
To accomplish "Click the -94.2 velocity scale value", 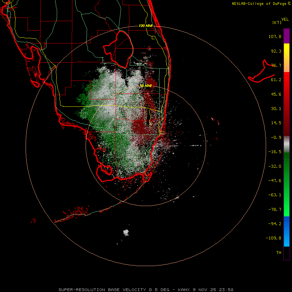I will 275,224.
